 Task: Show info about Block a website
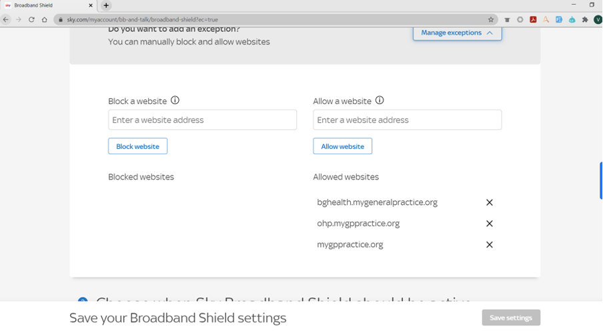click(175, 101)
